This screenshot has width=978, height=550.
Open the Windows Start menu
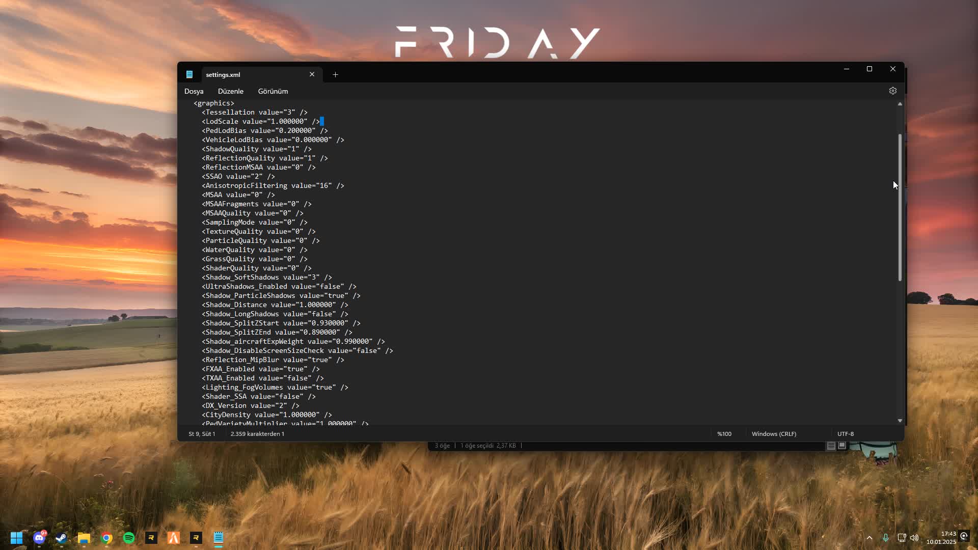(16, 538)
